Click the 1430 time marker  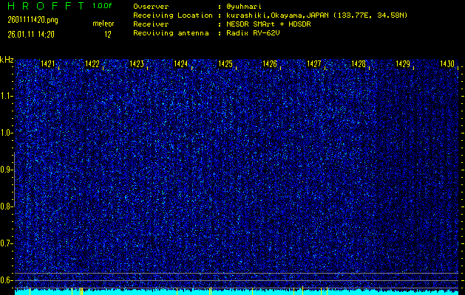(x=447, y=64)
